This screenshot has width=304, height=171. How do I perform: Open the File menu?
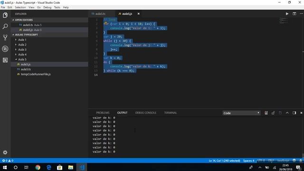pyautogui.click(x=3, y=8)
